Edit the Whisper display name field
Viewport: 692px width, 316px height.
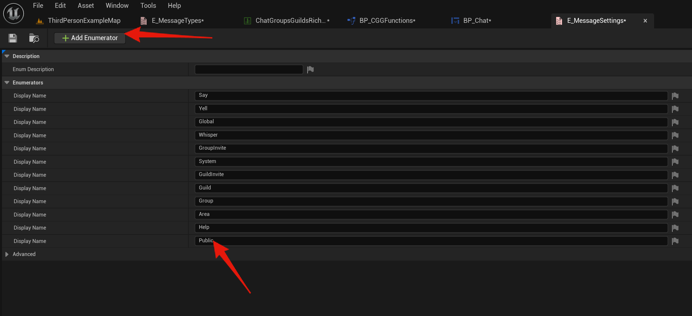(x=431, y=135)
